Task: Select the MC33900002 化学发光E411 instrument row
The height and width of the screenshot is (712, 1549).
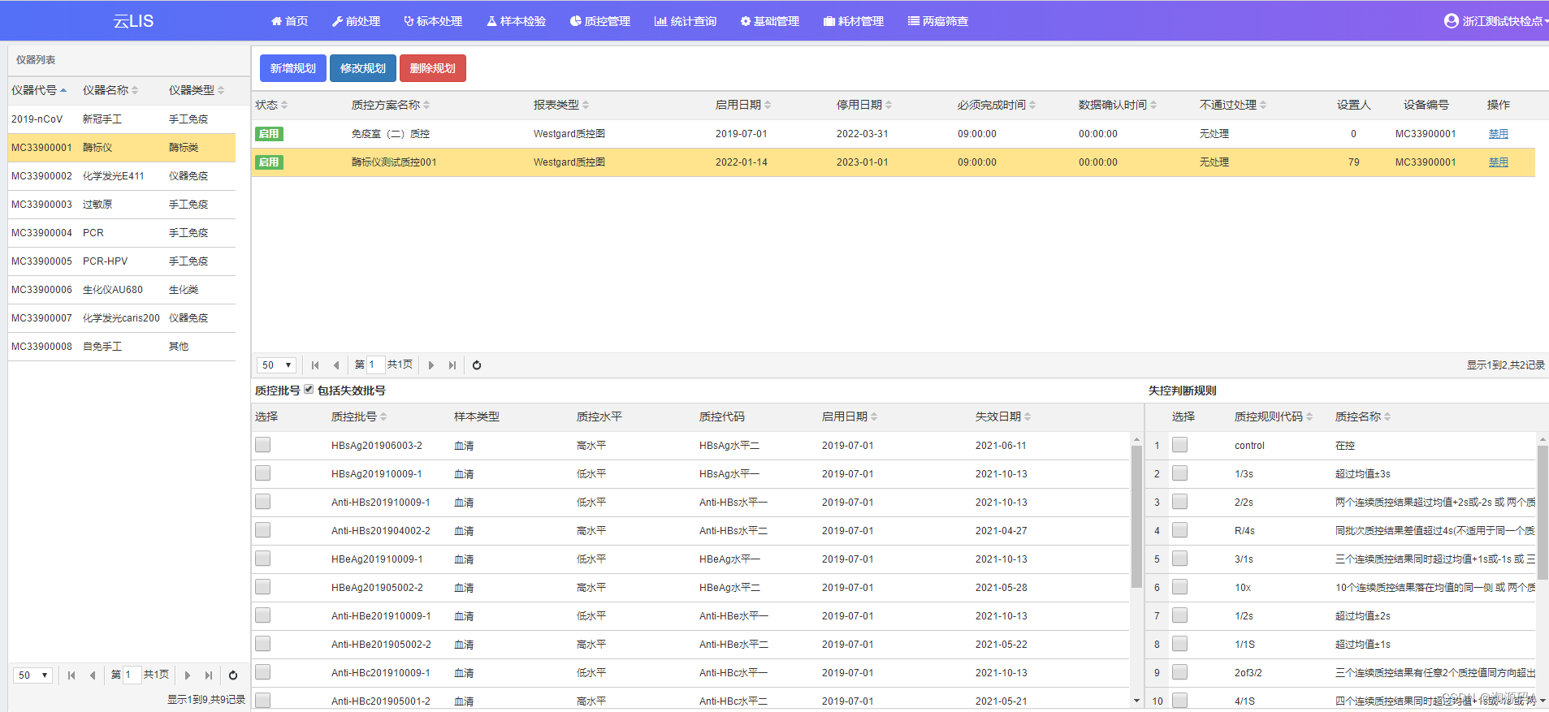Action: [x=122, y=176]
